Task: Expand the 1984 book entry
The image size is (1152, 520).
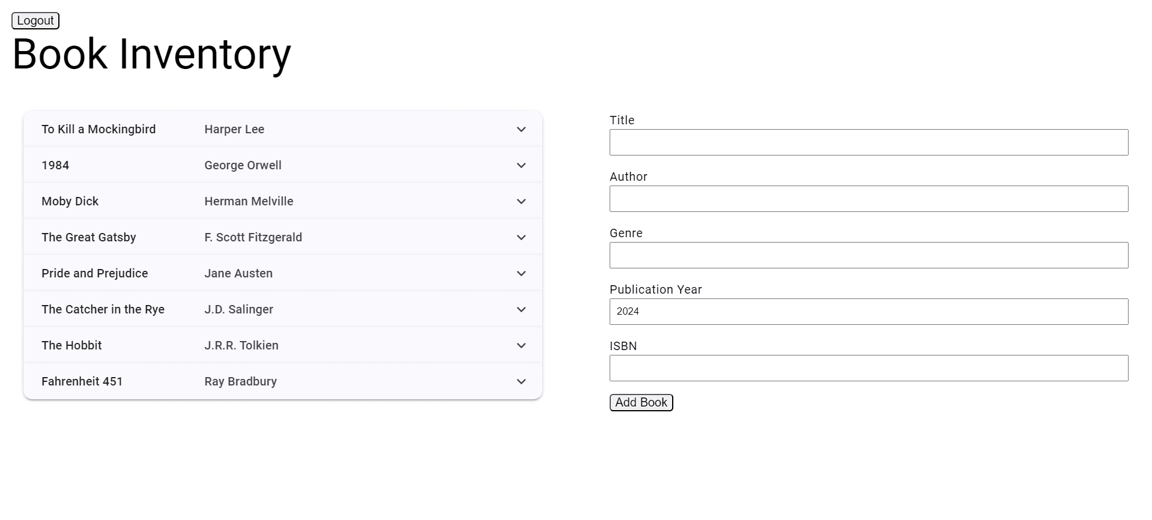Action: 521,165
